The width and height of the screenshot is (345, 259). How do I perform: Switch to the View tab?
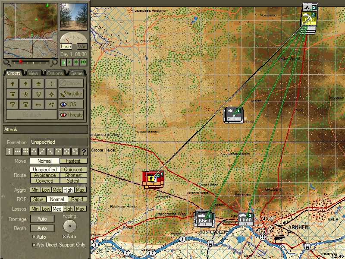pos(34,73)
